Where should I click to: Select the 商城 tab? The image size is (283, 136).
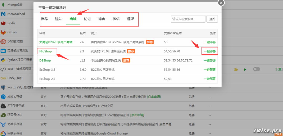point(73,19)
